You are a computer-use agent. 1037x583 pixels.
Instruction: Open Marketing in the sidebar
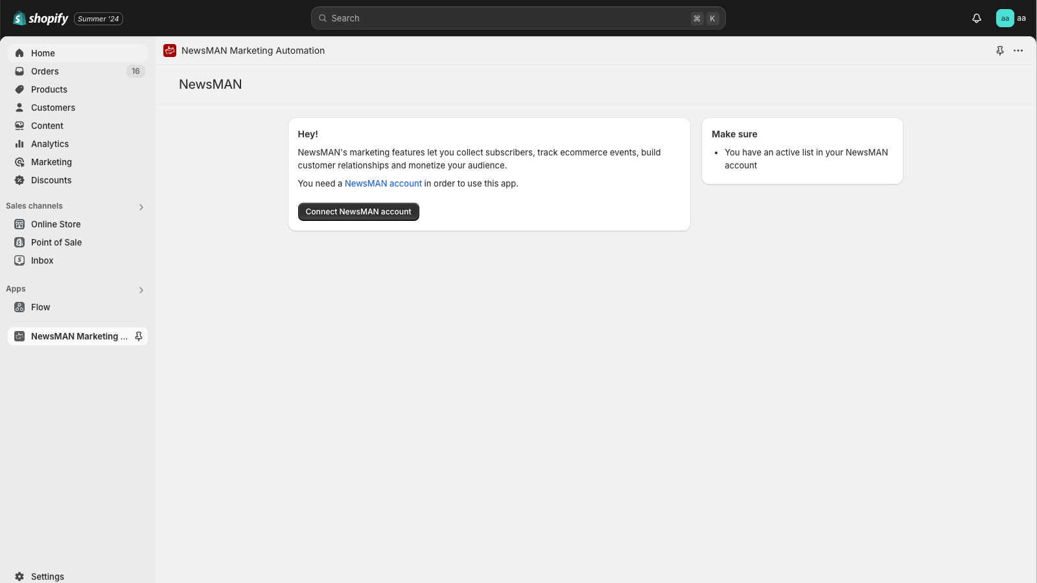[78, 162]
